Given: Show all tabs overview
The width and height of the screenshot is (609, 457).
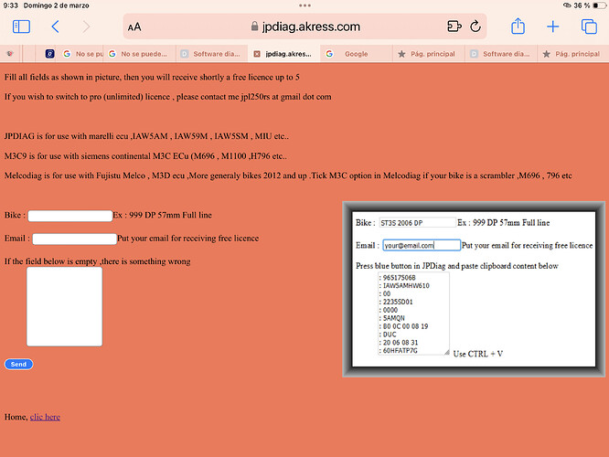Looking at the screenshot, I should pyautogui.click(x=589, y=27).
